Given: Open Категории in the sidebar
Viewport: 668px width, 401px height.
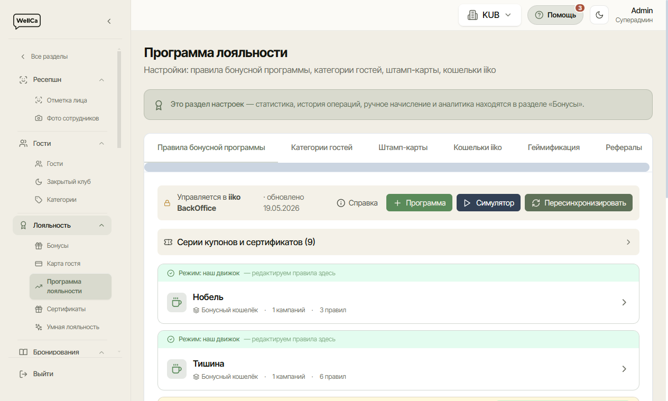Looking at the screenshot, I should point(70,200).
